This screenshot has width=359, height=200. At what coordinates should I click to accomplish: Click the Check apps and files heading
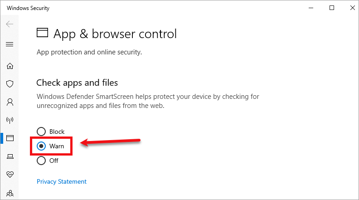(x=77, y=83)
